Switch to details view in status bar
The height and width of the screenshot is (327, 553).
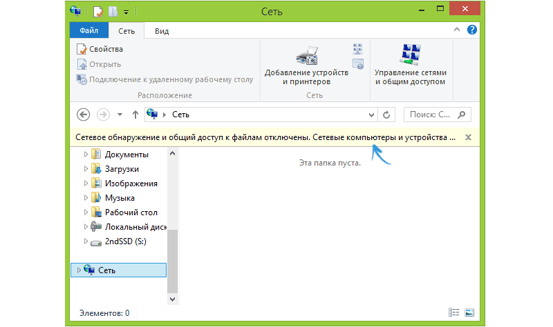pyautogui.click(x=454, y=313)
